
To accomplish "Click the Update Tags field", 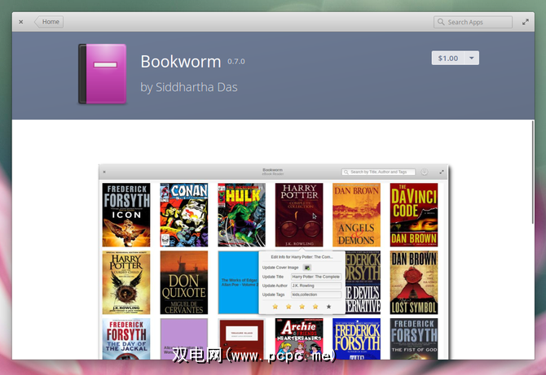I will (316, 294).
